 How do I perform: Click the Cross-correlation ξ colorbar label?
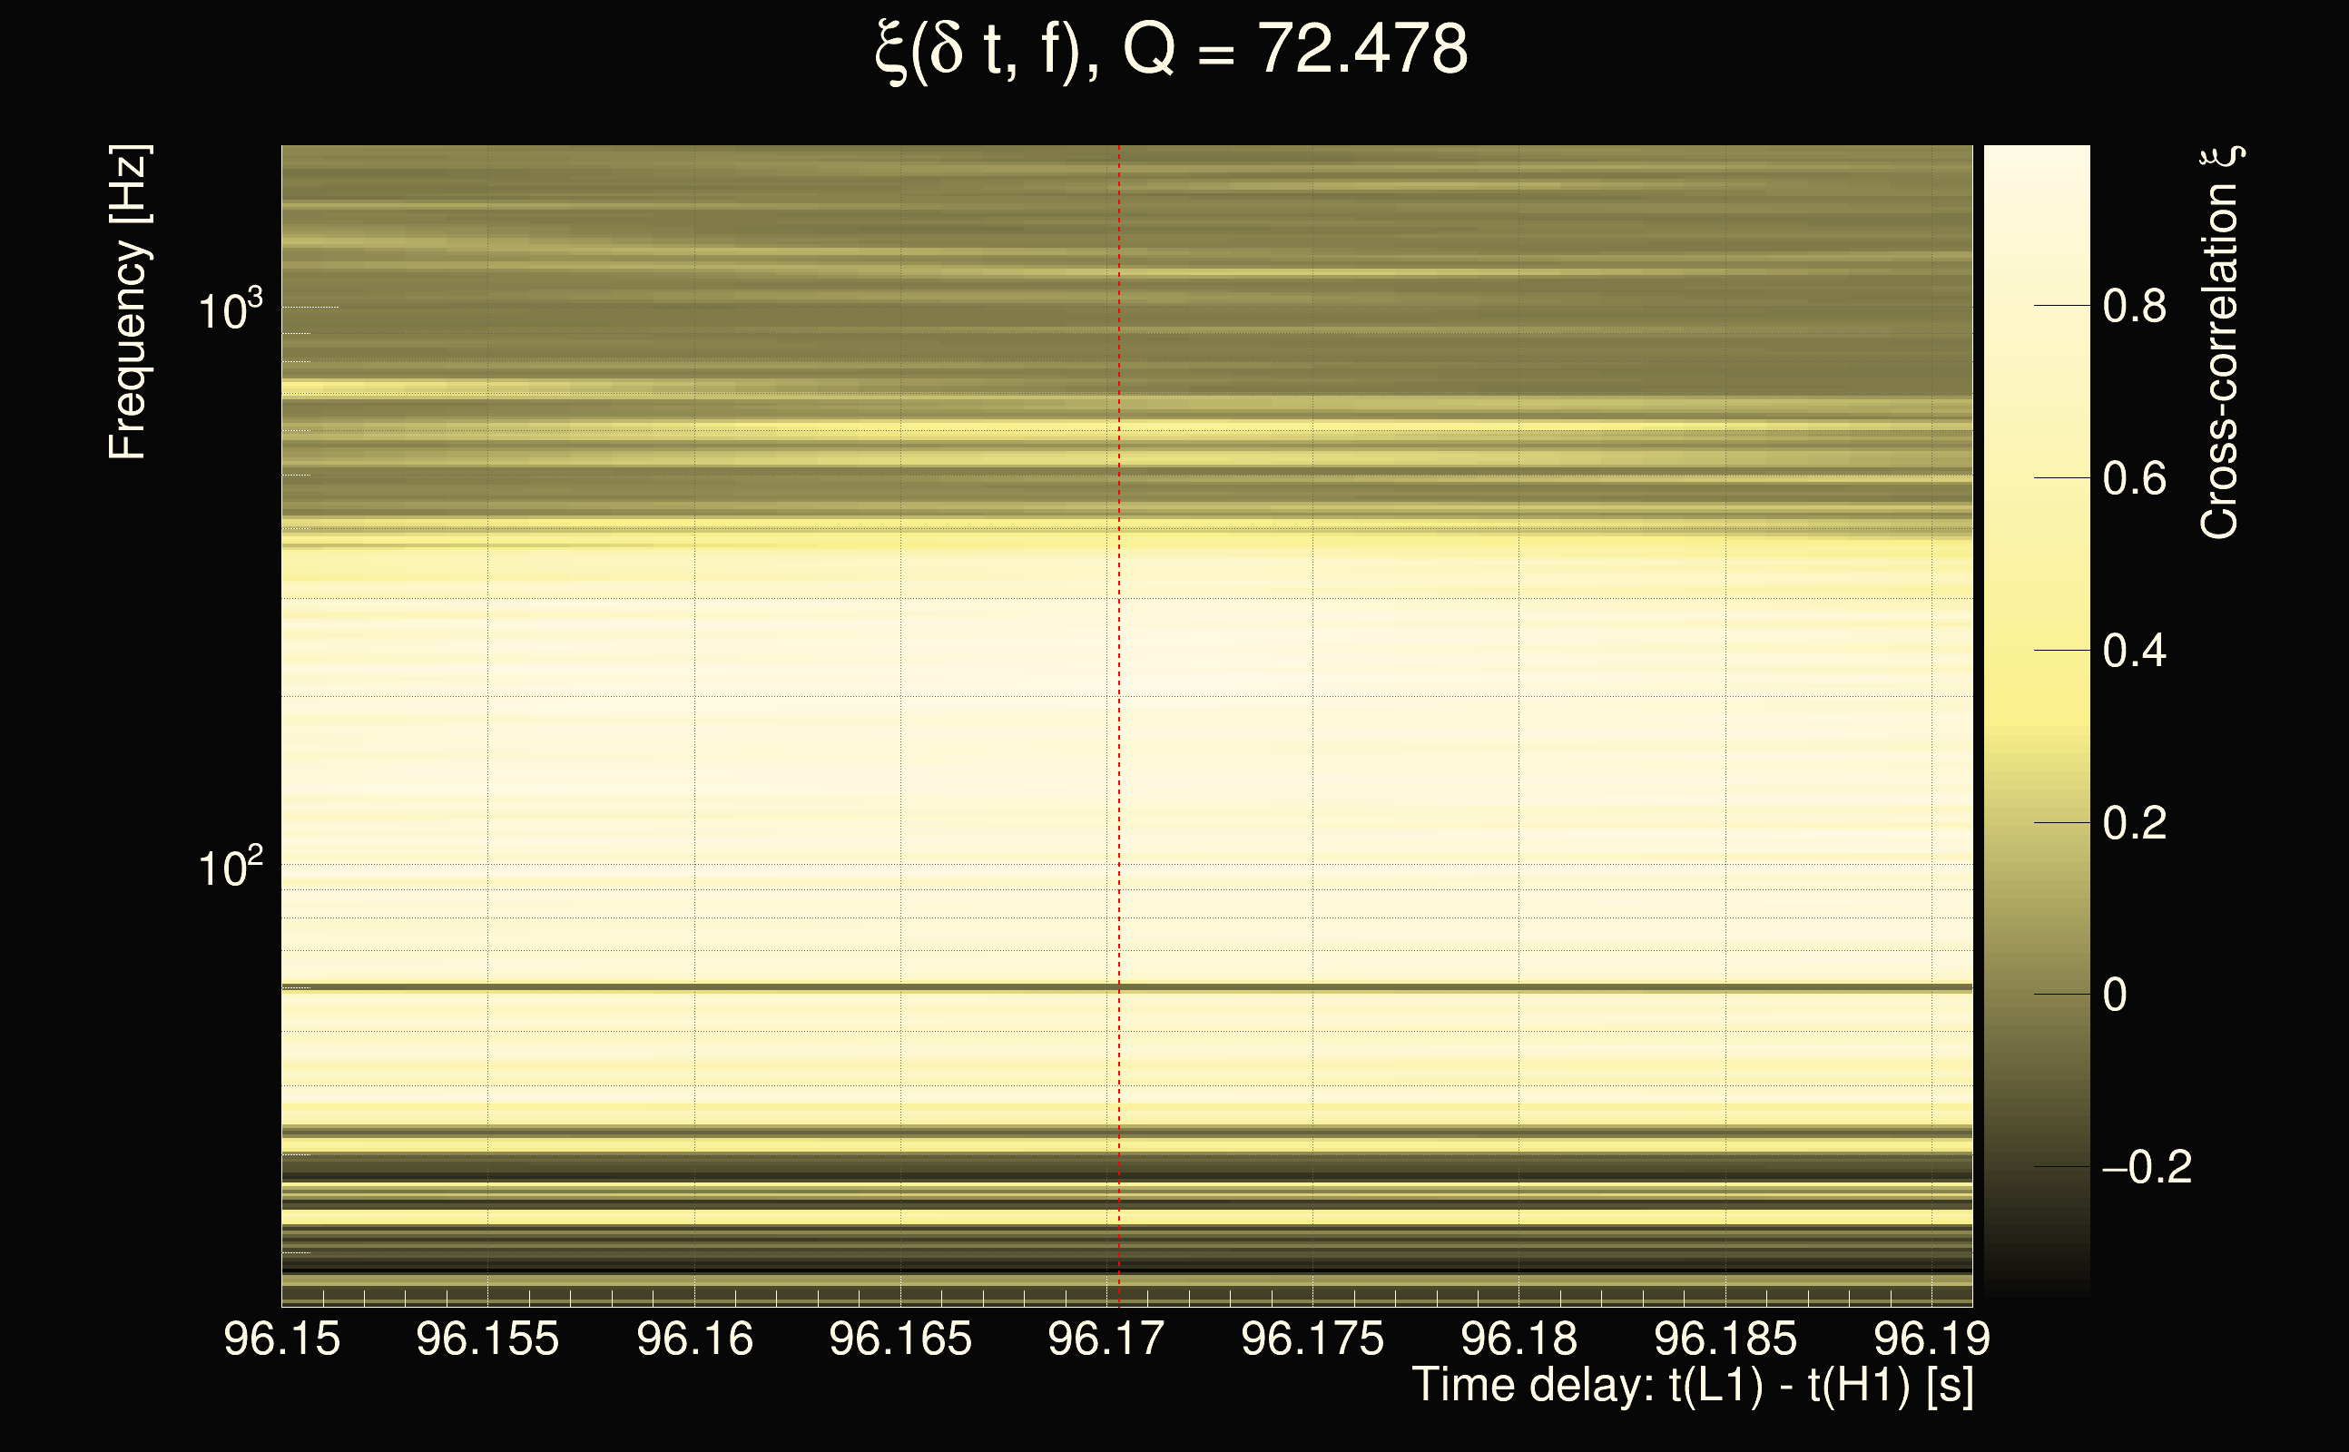[x=2220, y=342]
